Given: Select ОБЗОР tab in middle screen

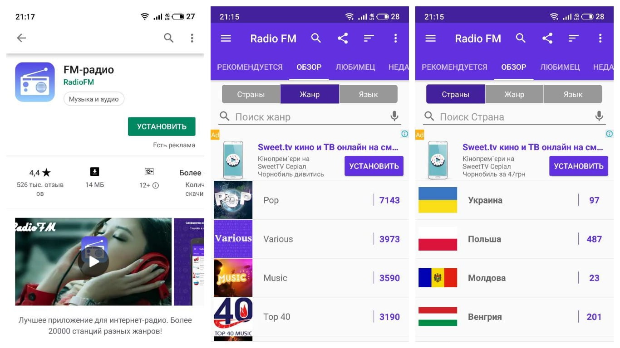Looking at the screenshot, I should (309, 67).
